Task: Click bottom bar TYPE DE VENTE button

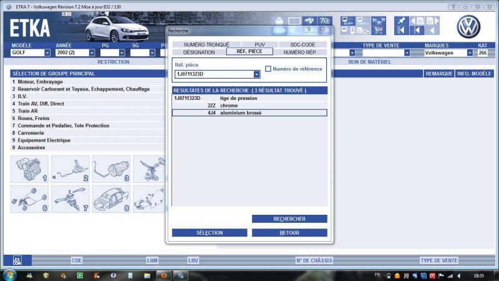Action: click(x=439, y=260)
